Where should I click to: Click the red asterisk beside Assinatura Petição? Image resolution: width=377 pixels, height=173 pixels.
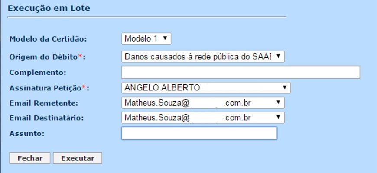(x=84, y=87)
